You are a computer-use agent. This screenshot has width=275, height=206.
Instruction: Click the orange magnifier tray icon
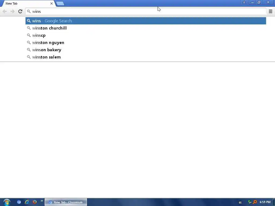pyautogui.click(x=255, y=202)
